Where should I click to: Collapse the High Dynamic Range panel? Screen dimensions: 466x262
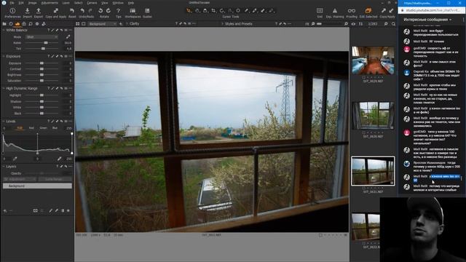pyautogui.click(x=4, y=89)
